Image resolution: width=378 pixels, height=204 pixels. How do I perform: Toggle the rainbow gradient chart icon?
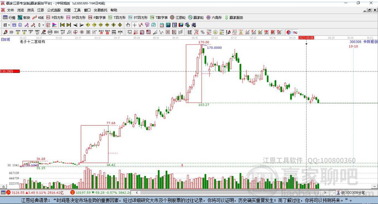[55, 25]
